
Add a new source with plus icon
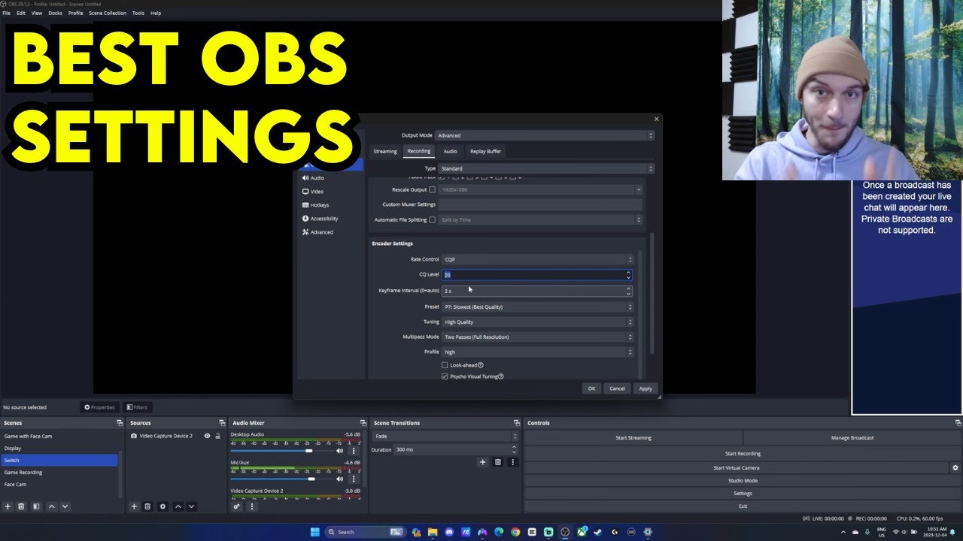134,506
